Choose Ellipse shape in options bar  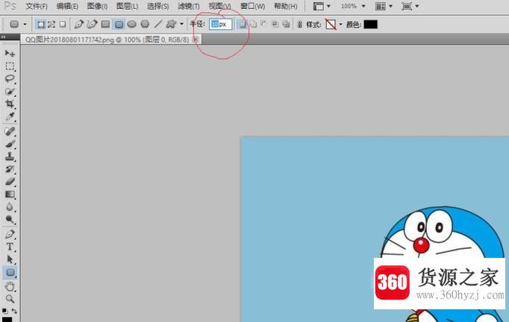point(132,25)
